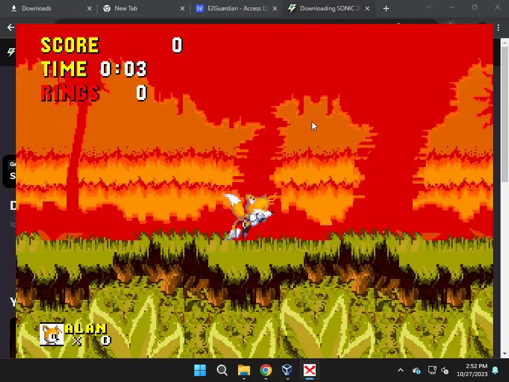Click the TIME 0:03 counter

click(x=94, y=69)
